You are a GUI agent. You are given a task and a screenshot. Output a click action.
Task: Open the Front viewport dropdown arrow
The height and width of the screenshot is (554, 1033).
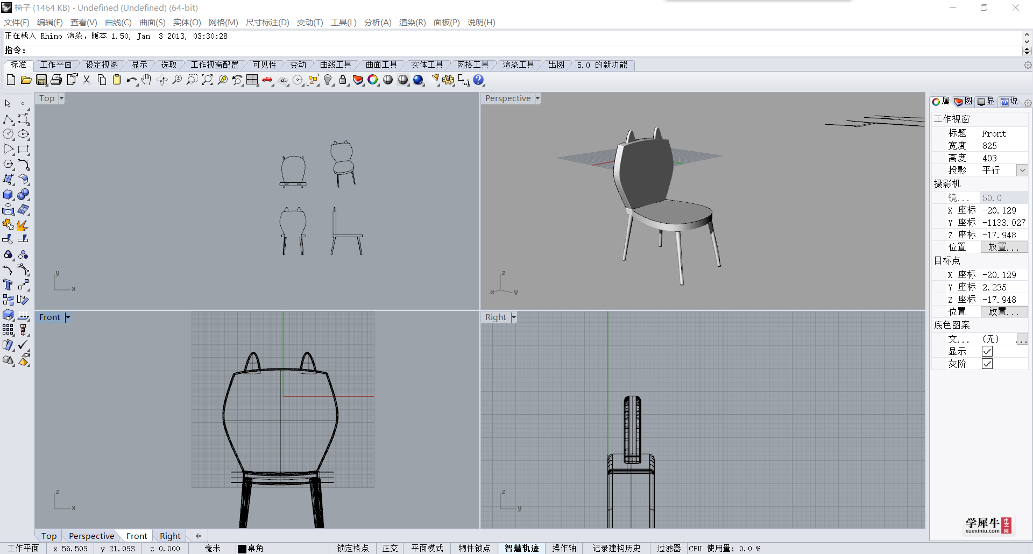[67, 317]
